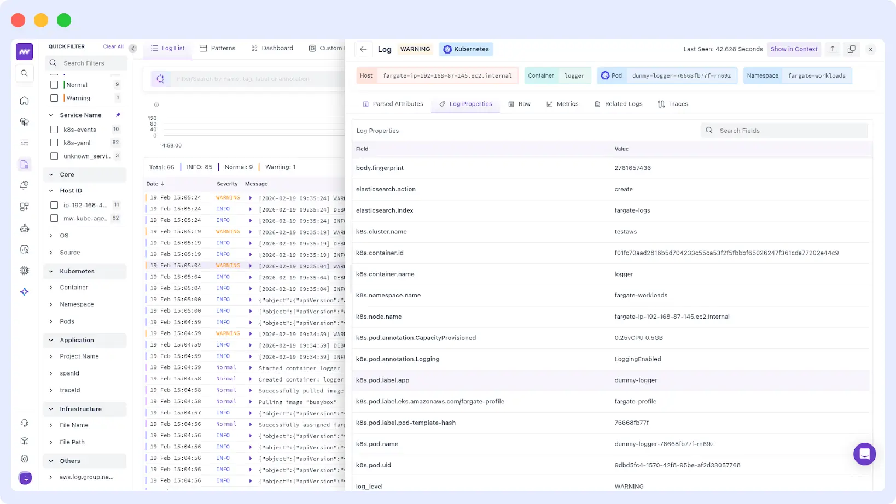Click the Pod dummy-logger tag
Screen dimensions: 896x504
pyautogui.click(x=667, y=75)
